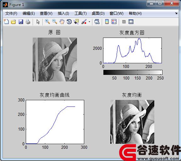Image resolution: width=181 pixels, height=161 pixels.
Task: Enable the Pan hand tool
Action: pyautogui.click(x=62, y=22)
